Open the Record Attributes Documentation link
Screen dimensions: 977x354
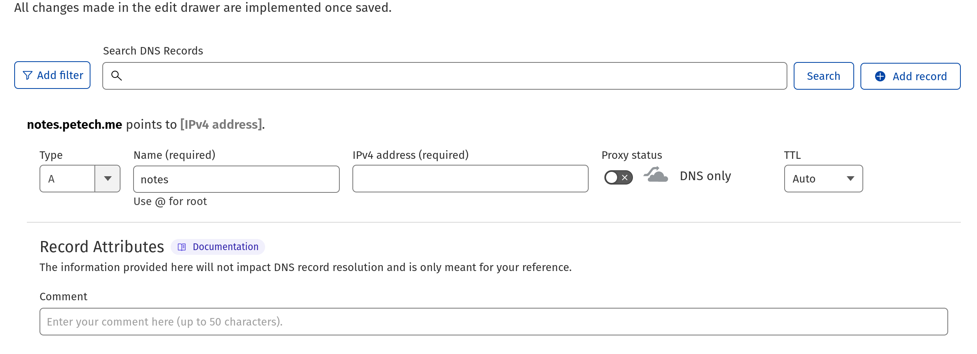coord(225,247)
